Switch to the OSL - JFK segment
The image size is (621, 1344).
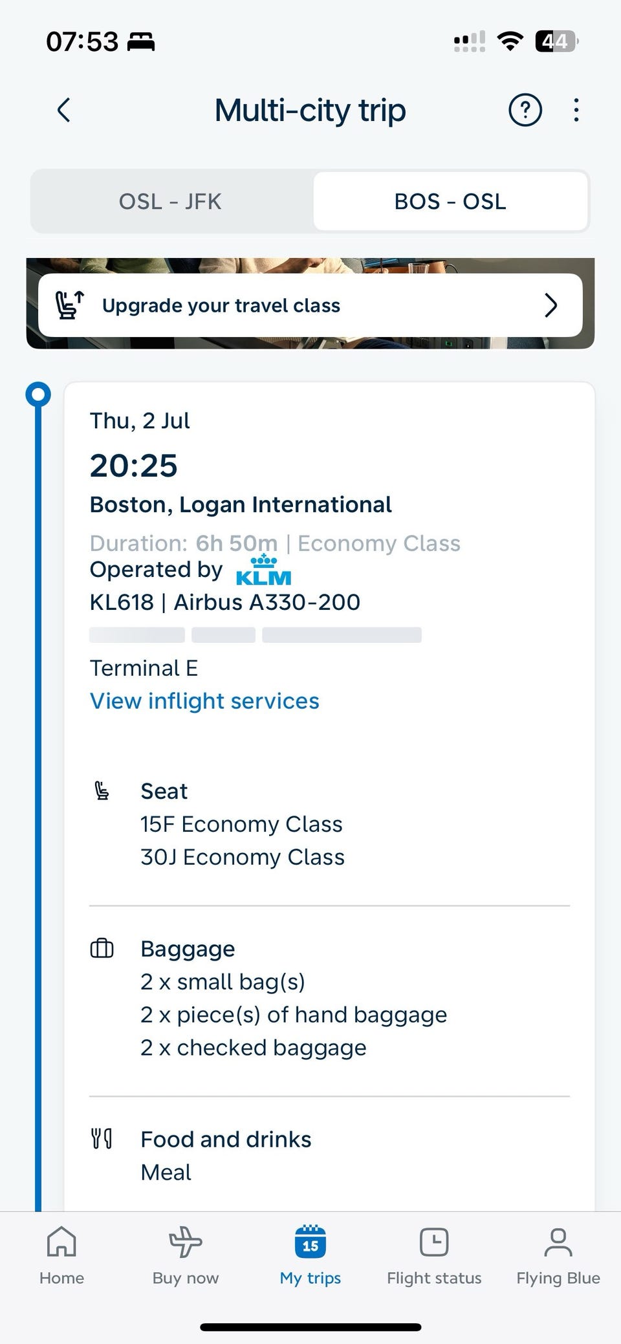(x=171, y=201)
